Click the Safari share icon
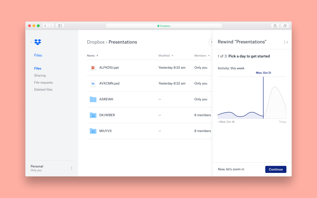The height and width of the screenshot is (198, 317). coord(275,26)
